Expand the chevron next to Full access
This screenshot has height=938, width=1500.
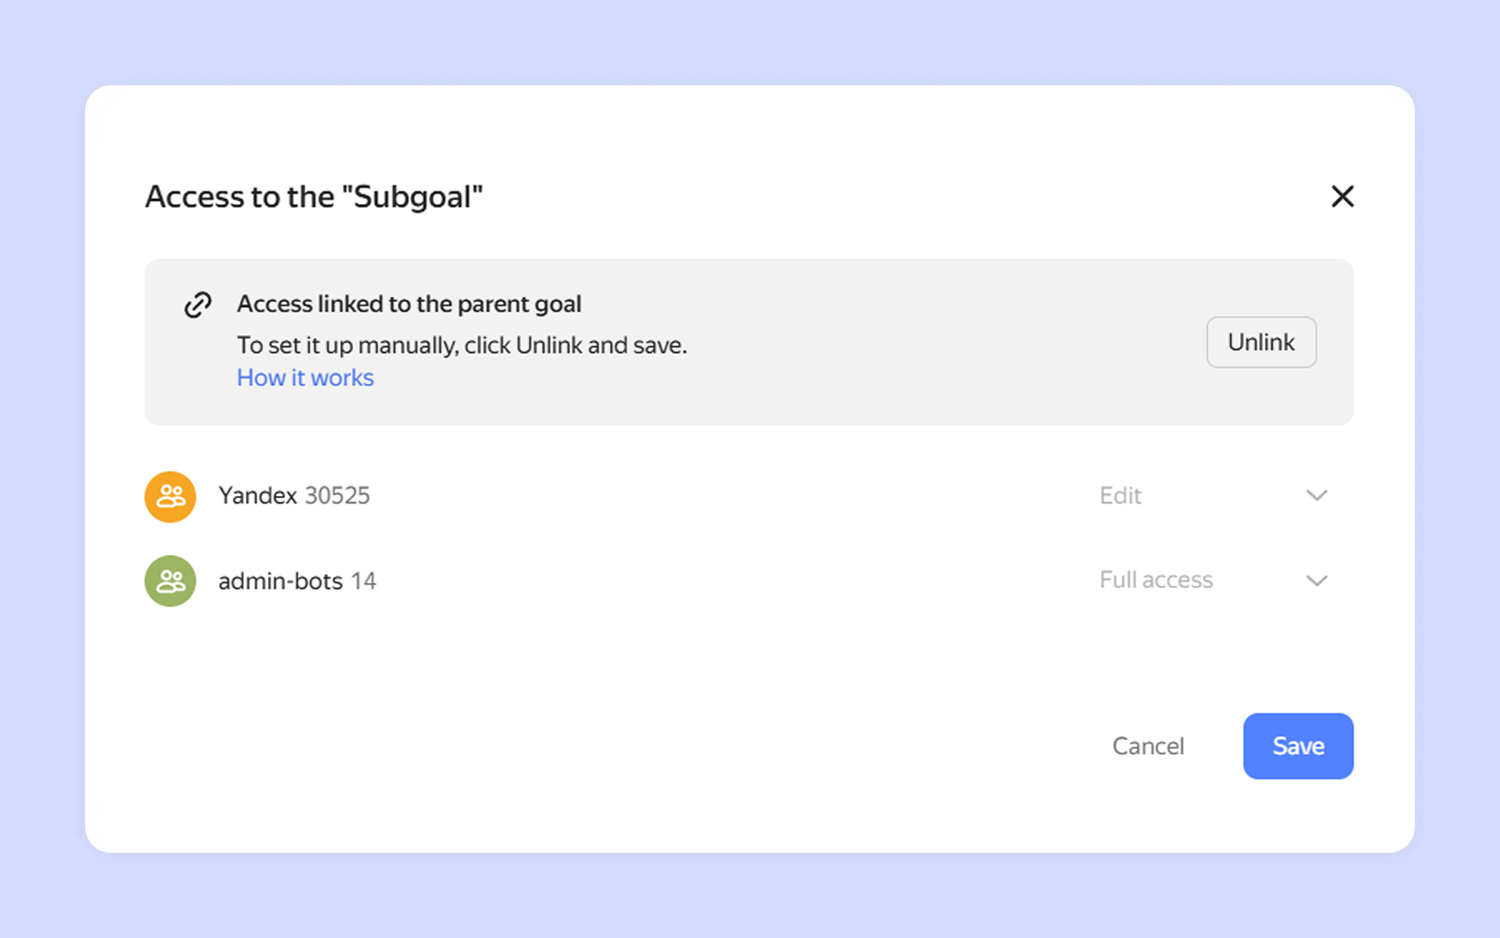(x=1316, y=580)
